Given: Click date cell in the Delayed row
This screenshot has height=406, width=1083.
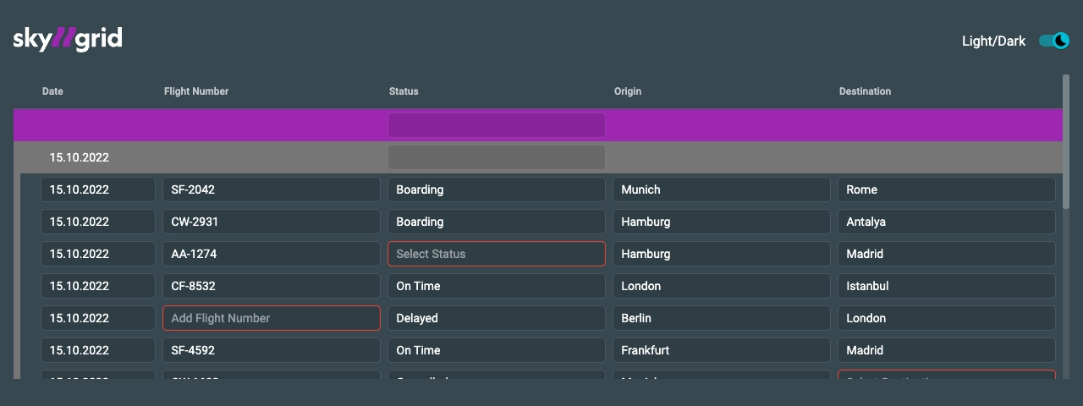Looking at the screenshot, I should pyautogui.click(x=98, y=318).
